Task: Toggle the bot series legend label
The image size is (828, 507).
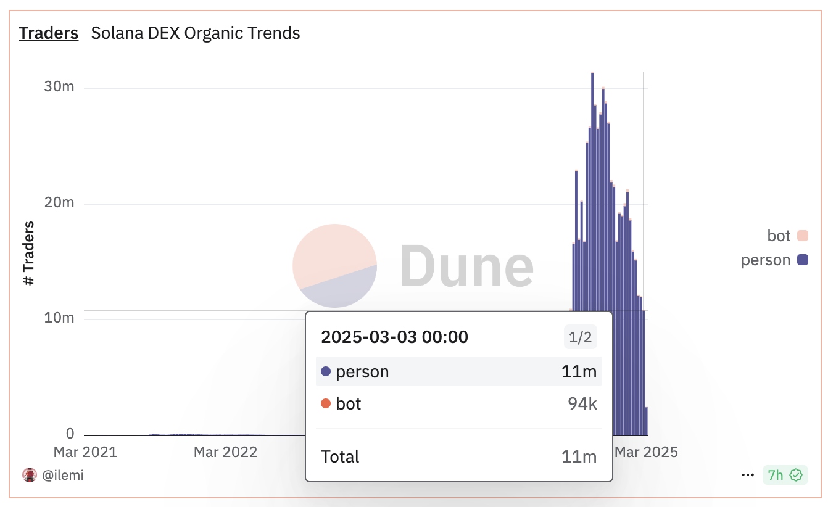Action: 779,236
